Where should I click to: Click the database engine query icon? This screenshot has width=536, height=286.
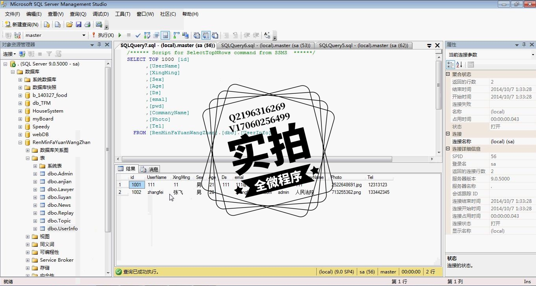47,24
